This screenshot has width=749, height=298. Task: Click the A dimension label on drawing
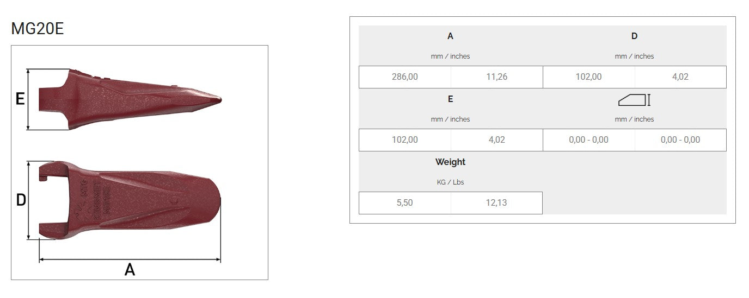click(x=130, y=269)
